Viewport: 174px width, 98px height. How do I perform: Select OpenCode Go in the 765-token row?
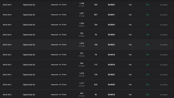pos(29,35)
